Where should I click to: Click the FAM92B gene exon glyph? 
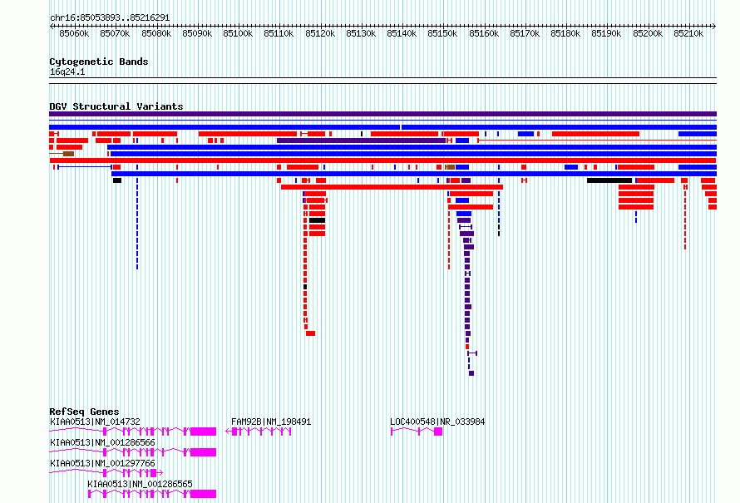pos(258,431)
